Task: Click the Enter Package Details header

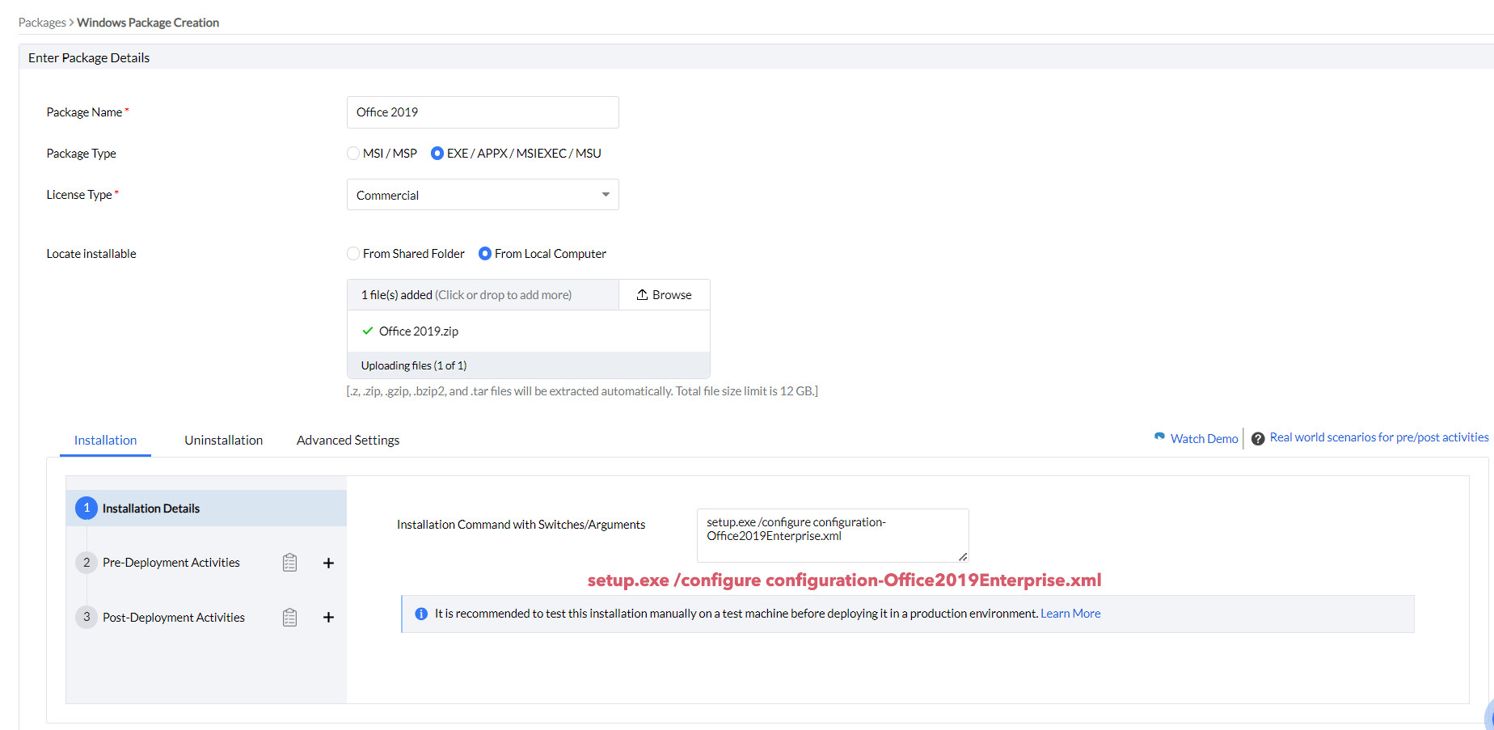Action: (x=89, y=57)
